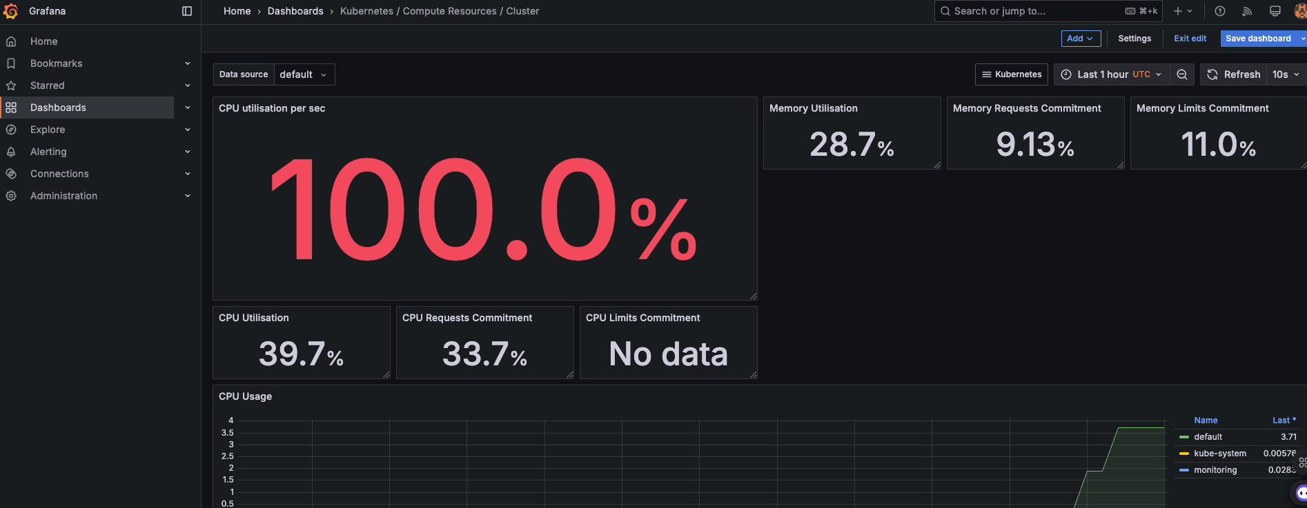Click the CPU Usage panel title
The image size is (1307, 508).
click(x=246, y=396)
